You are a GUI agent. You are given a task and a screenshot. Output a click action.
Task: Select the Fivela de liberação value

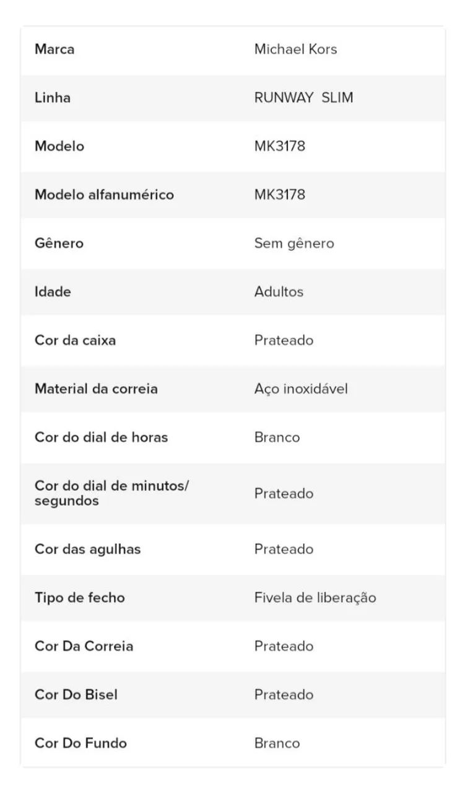(315, 598)
